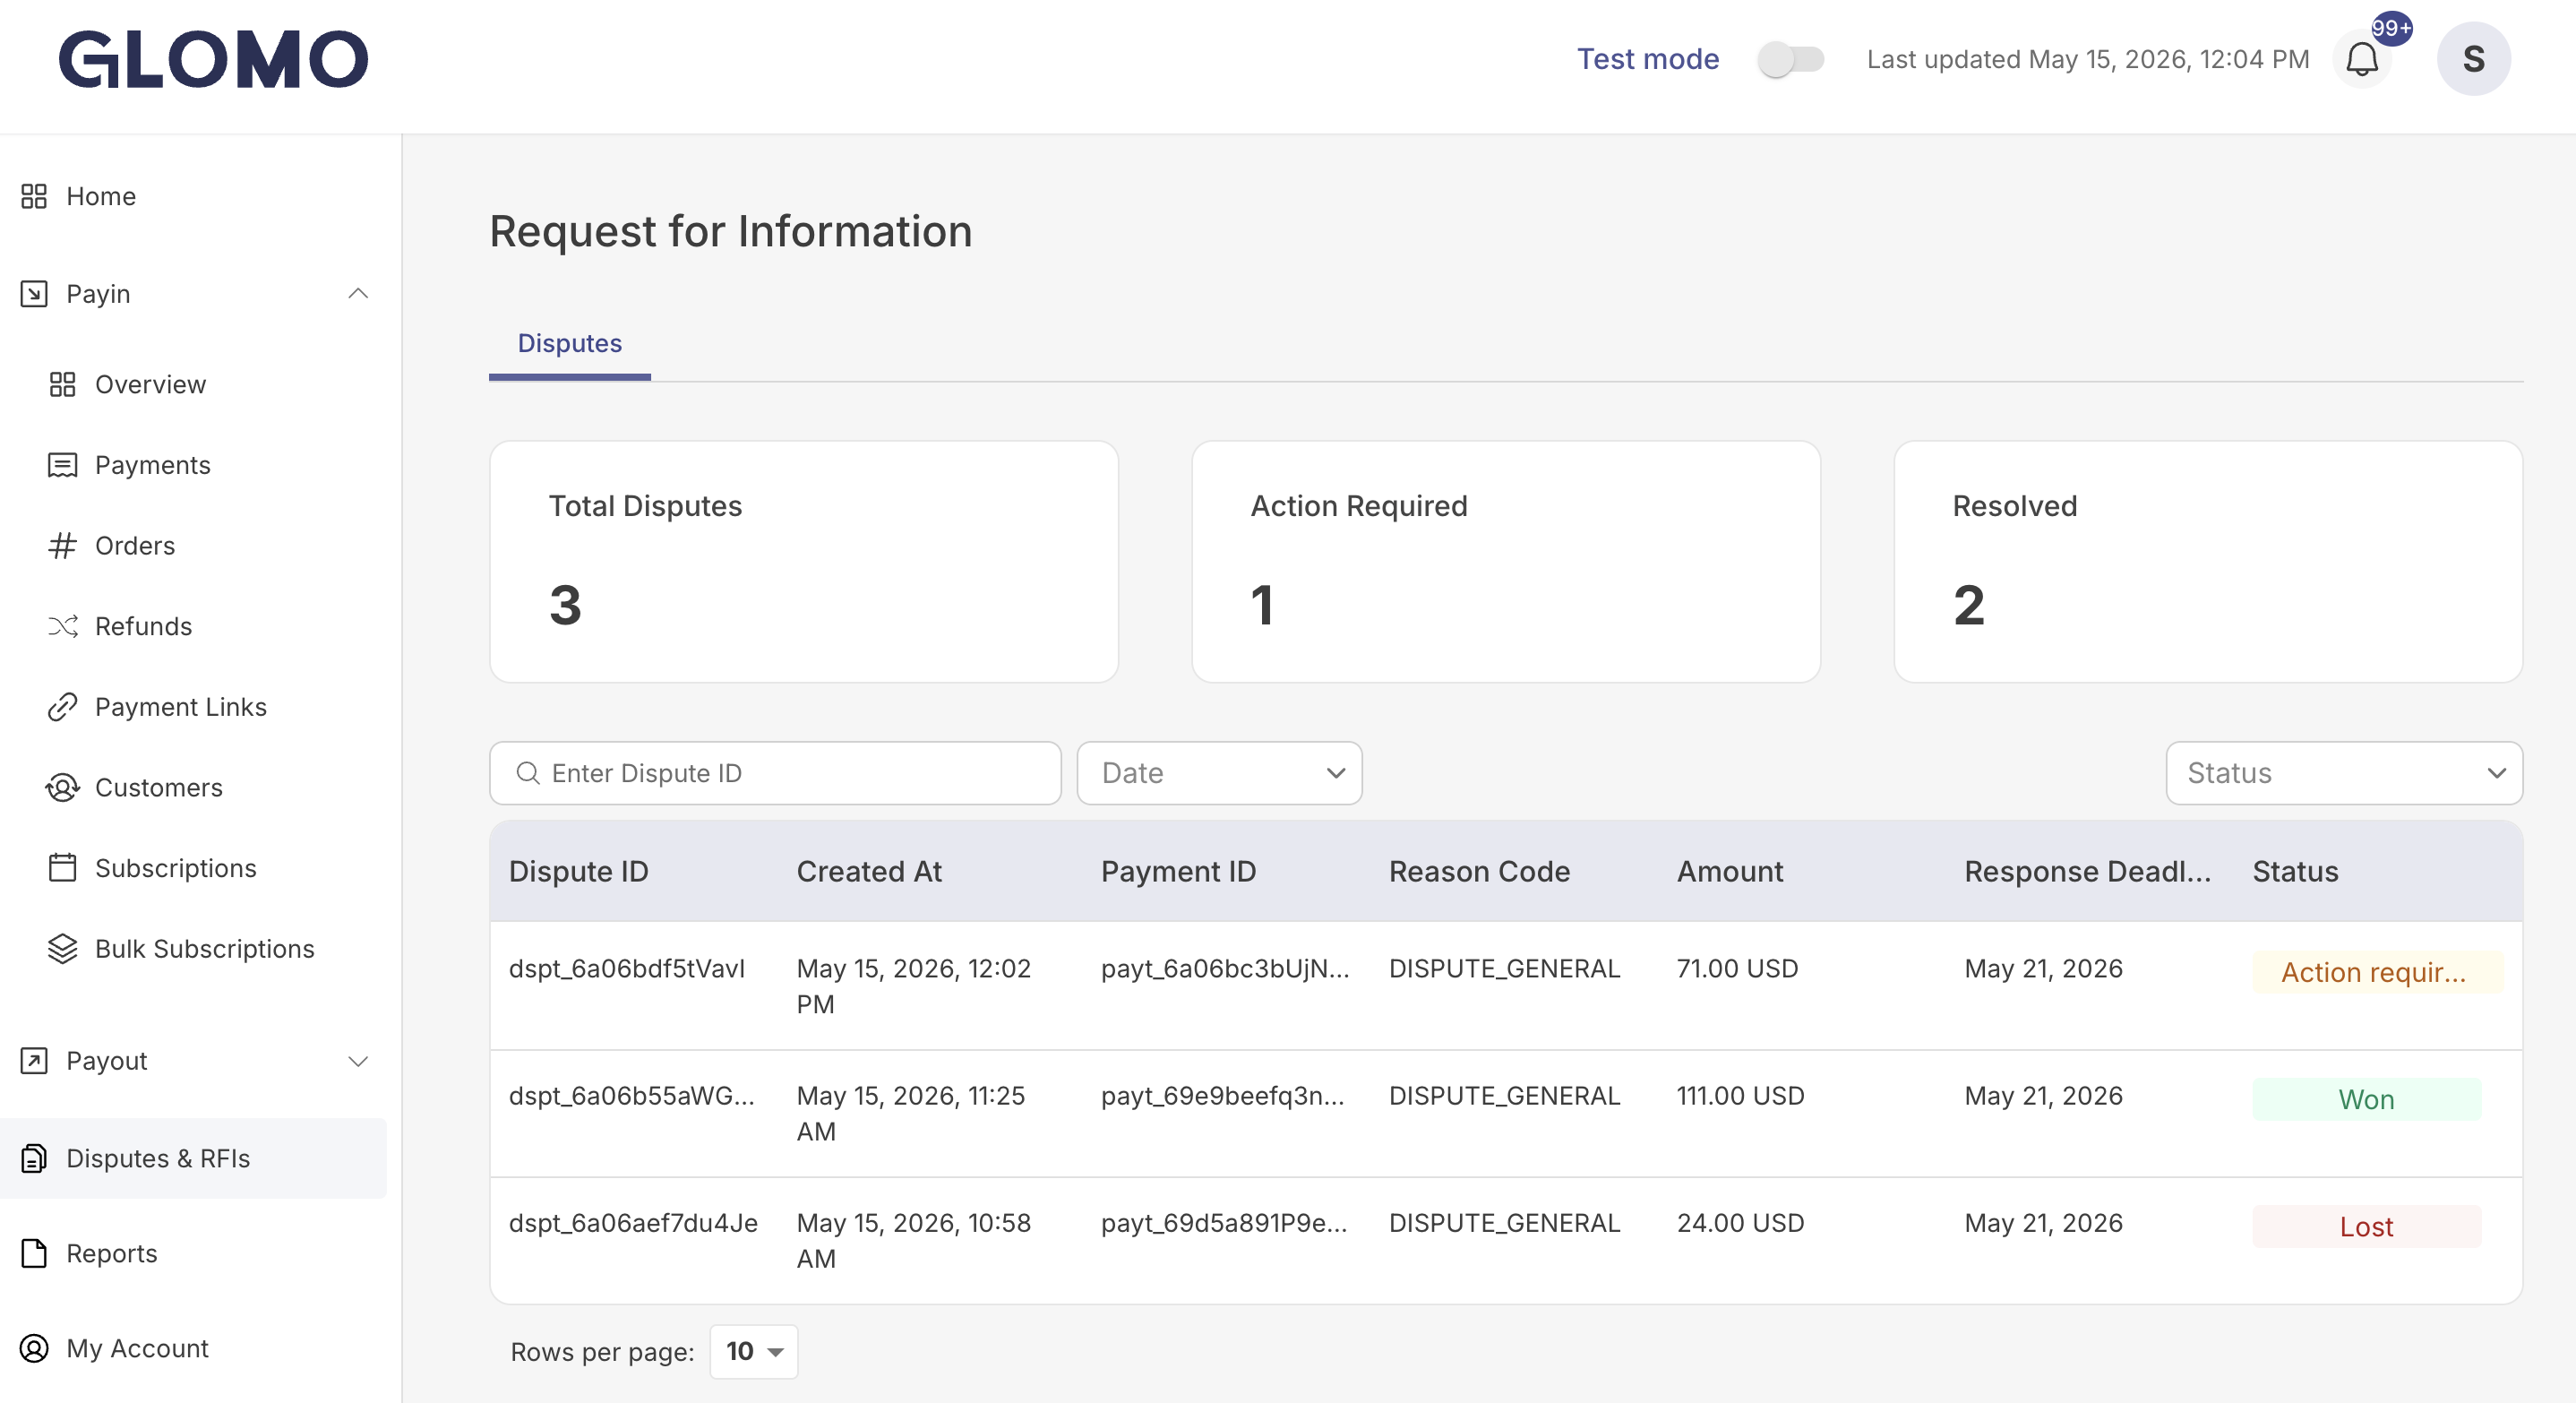Click the Resolved card
This screenshot has height=1403, width=2576.
click(2208, 562)
